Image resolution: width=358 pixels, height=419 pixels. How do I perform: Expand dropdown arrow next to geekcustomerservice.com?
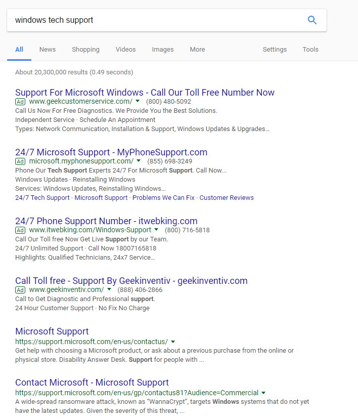click(x=138, y=101)
